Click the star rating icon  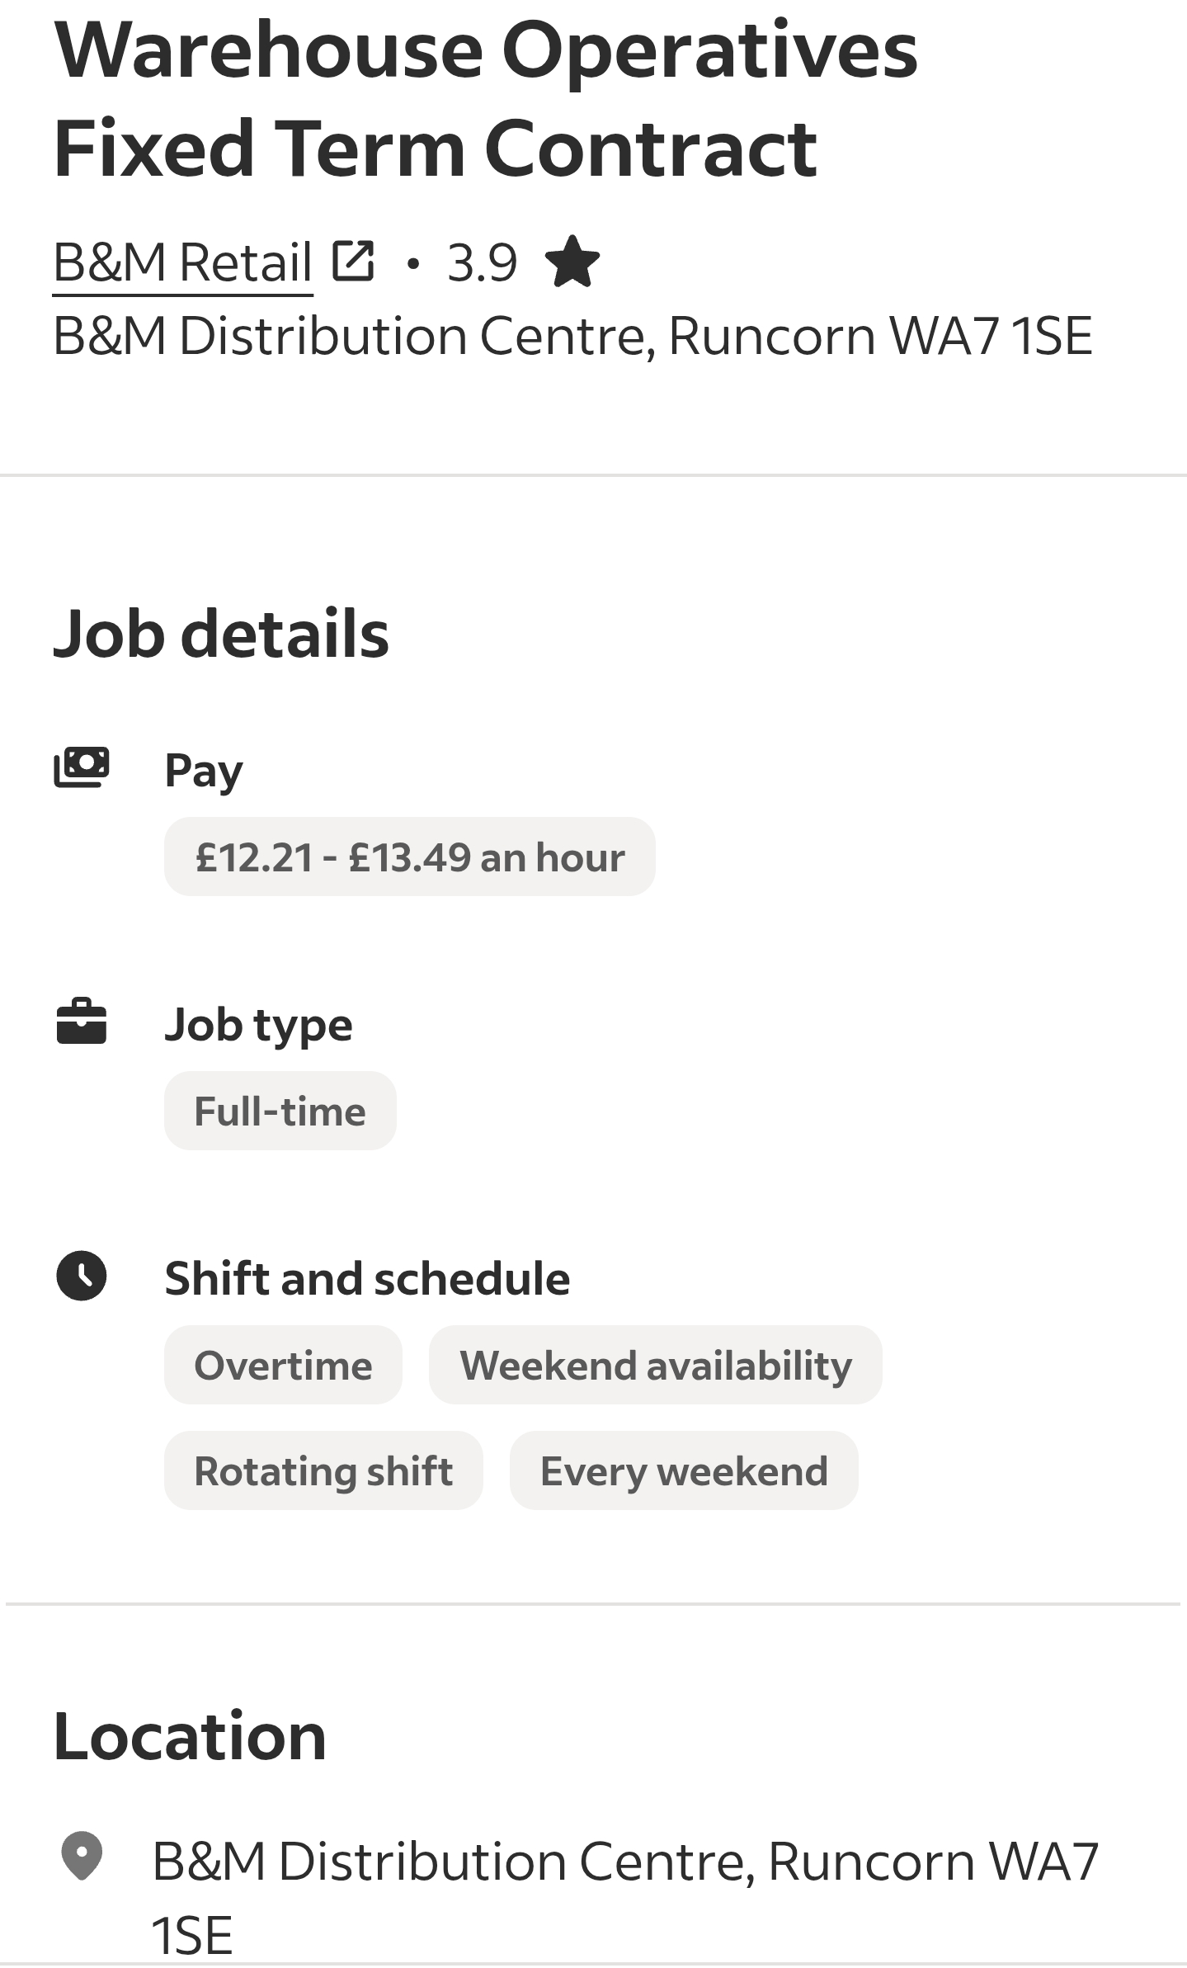pyautogui.click(x=572, y=262)
